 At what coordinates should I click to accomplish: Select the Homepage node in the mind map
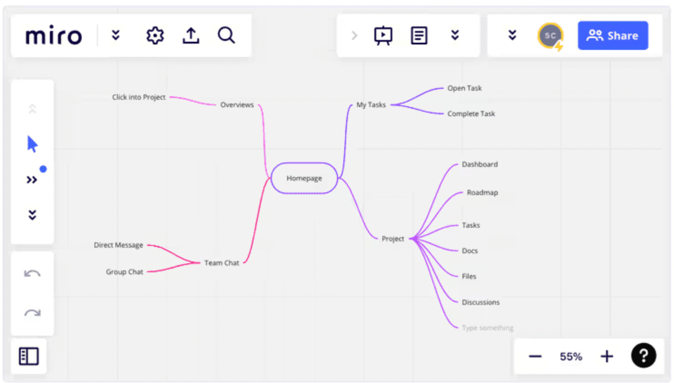[x=304, y=178]
